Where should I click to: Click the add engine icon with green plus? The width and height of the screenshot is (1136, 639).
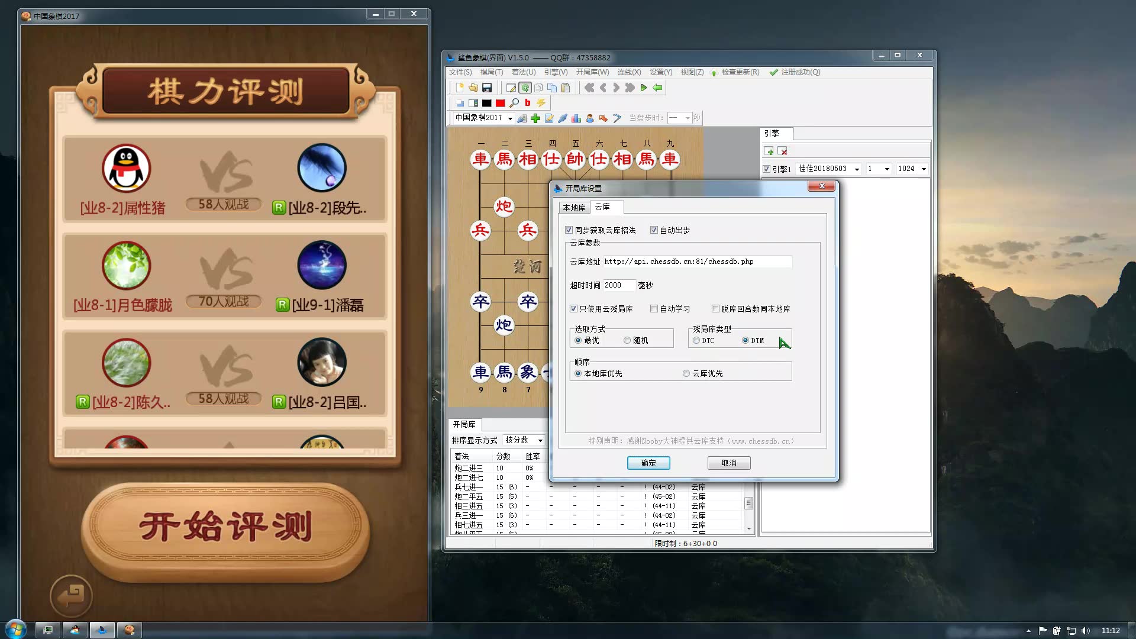[769, 151]
